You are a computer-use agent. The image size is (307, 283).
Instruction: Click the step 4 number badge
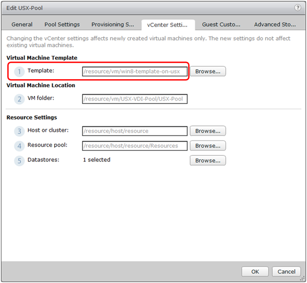pos(19,146)
